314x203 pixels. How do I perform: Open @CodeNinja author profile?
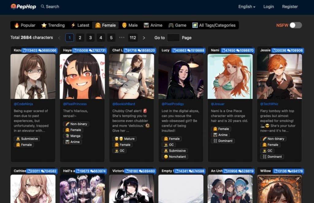(x=23, y=104)
